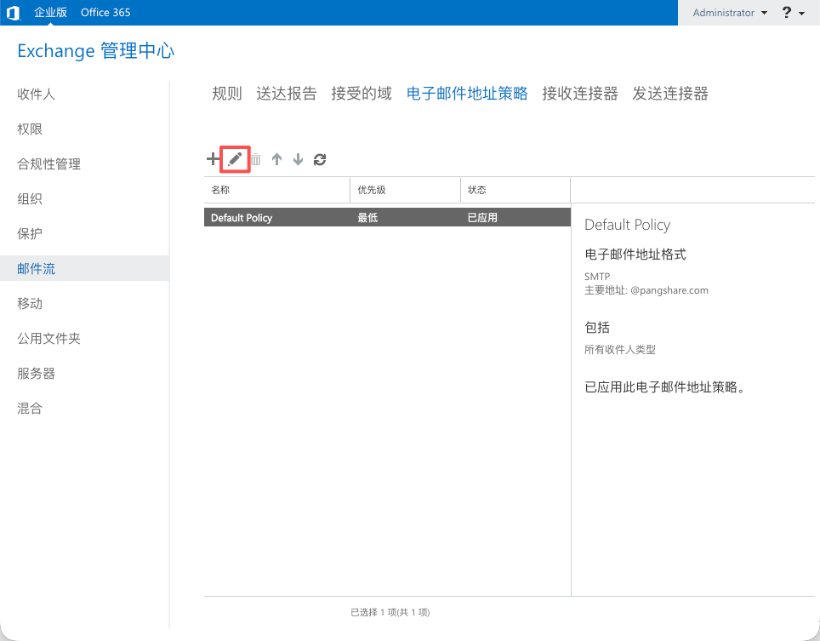This screenshot has width=820, height=641.
Task: Open the Administrator account dropdown
Action: click(x=730, y=13)
